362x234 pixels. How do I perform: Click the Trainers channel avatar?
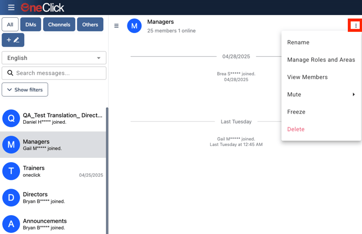click(x=11, y=171)
